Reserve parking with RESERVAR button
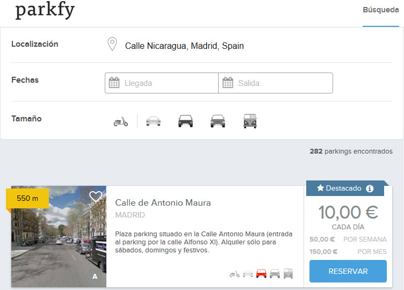404x290 pixels. coord(348,271)
